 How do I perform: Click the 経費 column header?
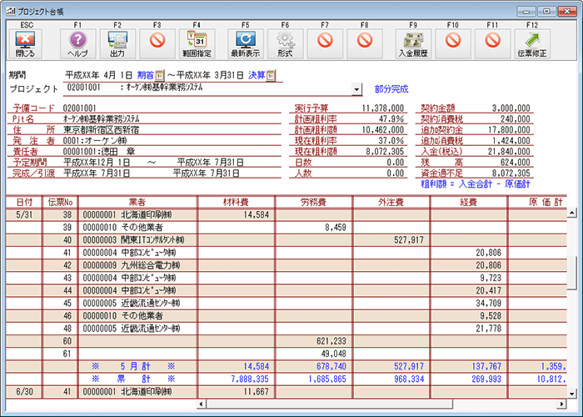(x=468, y=202)
